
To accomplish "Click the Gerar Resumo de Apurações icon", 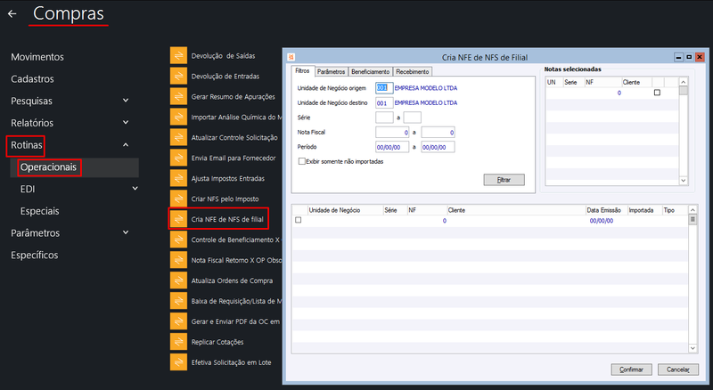I will tap(179, 96).
